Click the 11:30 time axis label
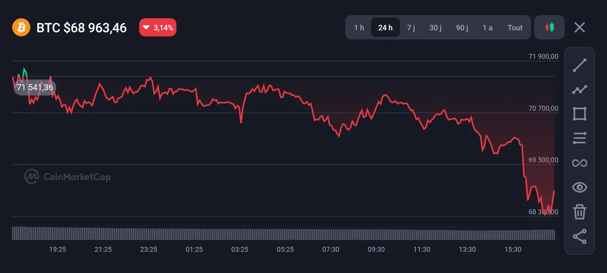 422,249
